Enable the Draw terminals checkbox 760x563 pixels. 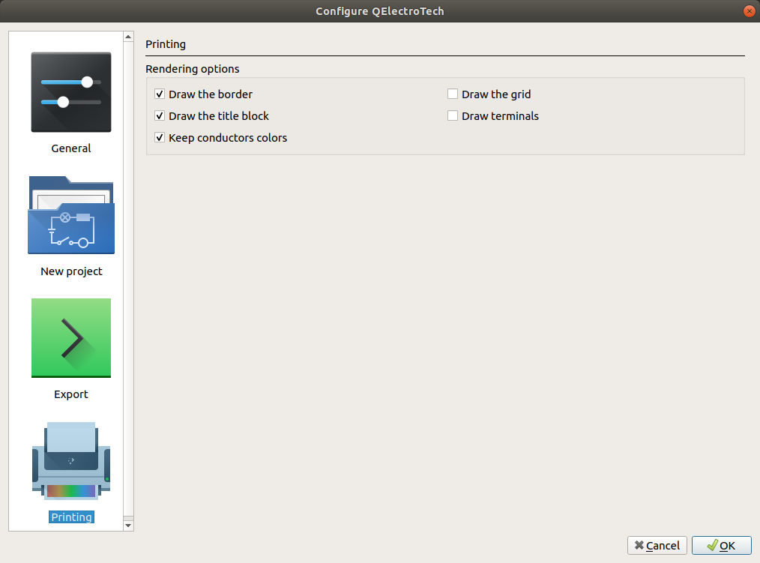coord(452,116)
